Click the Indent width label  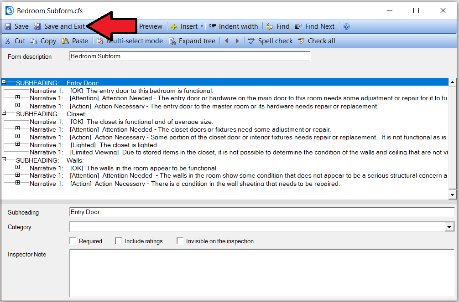238,26
